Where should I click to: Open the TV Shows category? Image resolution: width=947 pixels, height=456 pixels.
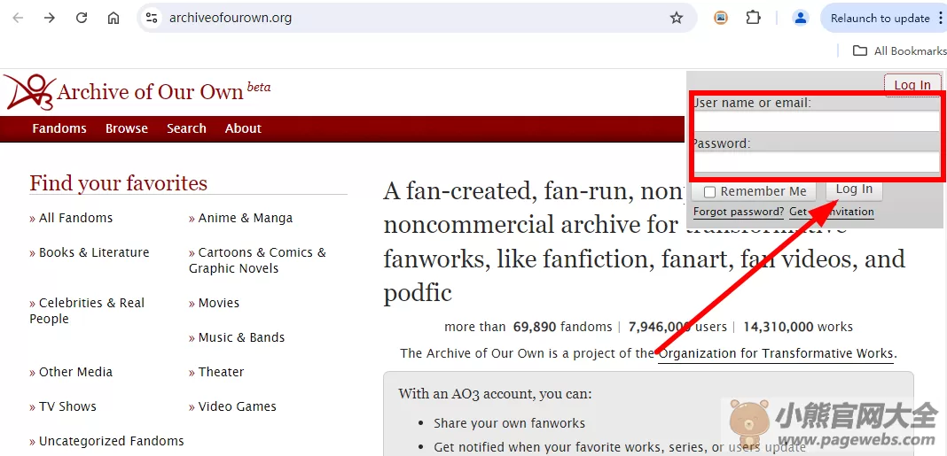67,407
